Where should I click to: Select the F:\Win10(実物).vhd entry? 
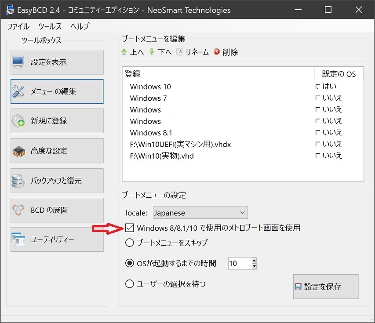pos(162,156)
